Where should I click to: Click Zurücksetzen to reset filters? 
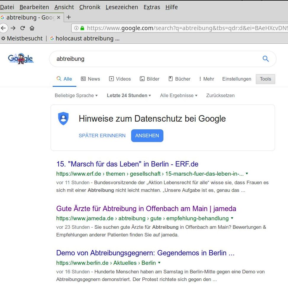coord(220,95)
